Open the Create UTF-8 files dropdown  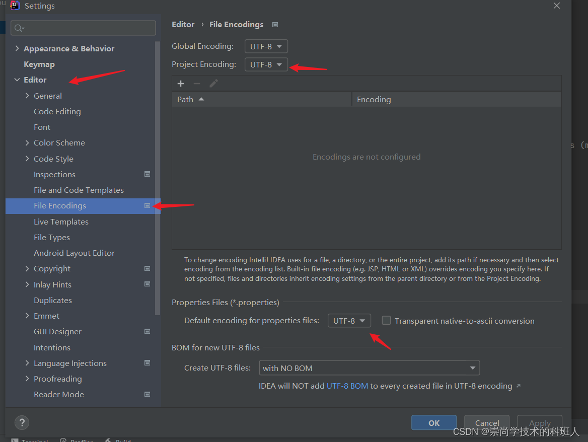pos(370,368)
